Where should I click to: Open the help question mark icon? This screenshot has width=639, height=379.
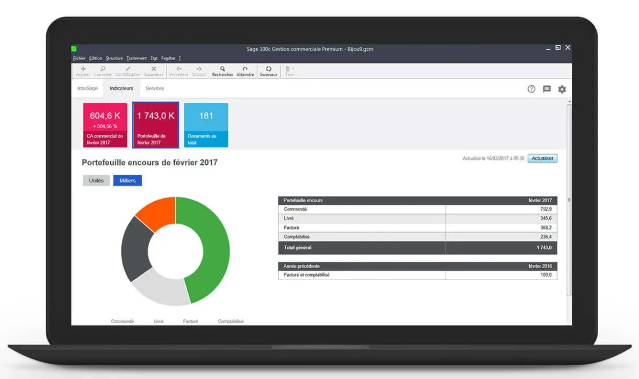point(531,89)
